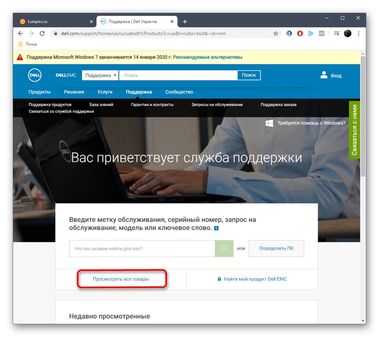This screenshot has width=379, height=337.
Task: Click the Просмотреть все товары link
Action: click(x=122, y=279)
